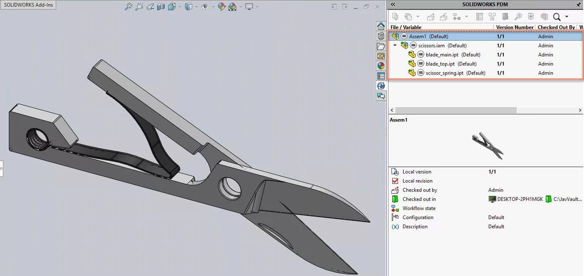The width and height of the screenshot is (584, 276).
Task: Click the PDM search magnifier icon
Action: (x=557, y=17)
